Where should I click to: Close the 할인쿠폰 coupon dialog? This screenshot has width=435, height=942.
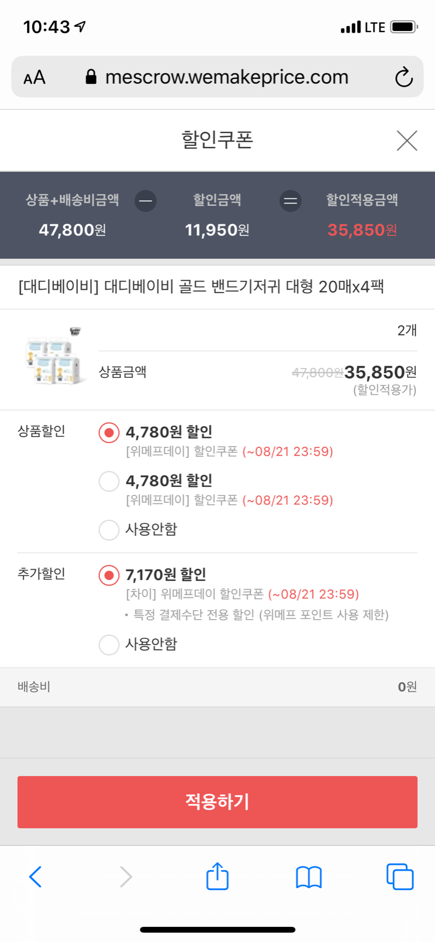(407, 141)
